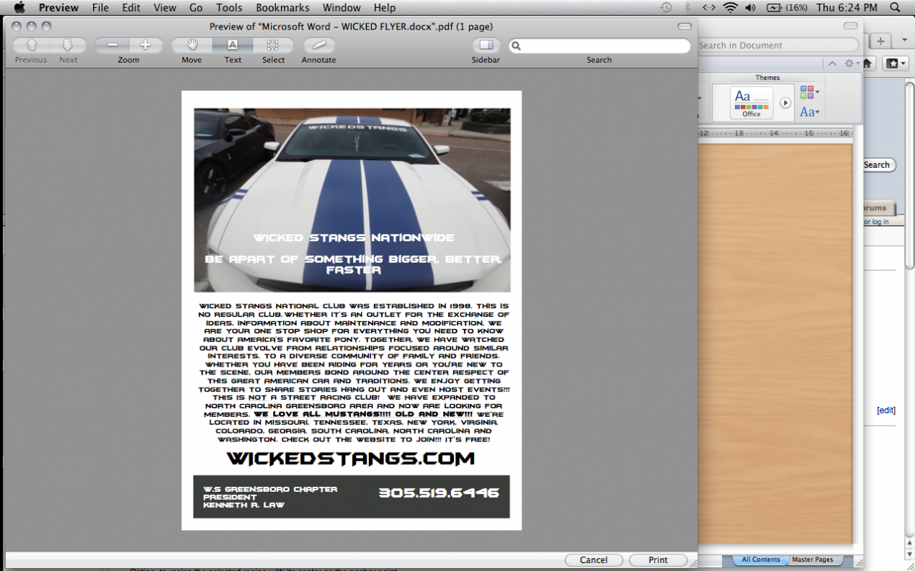The width and height of the screenshot is (915, 571).
Task: Click the Bluetooth menu bar icon
Action: [x=687, y=8]
